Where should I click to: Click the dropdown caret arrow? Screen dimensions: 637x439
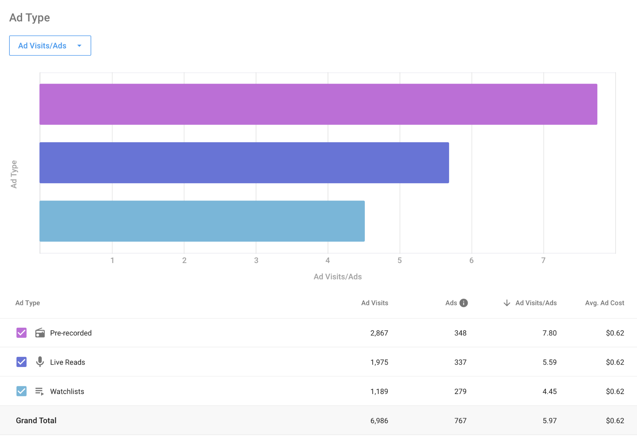(79, 46)
